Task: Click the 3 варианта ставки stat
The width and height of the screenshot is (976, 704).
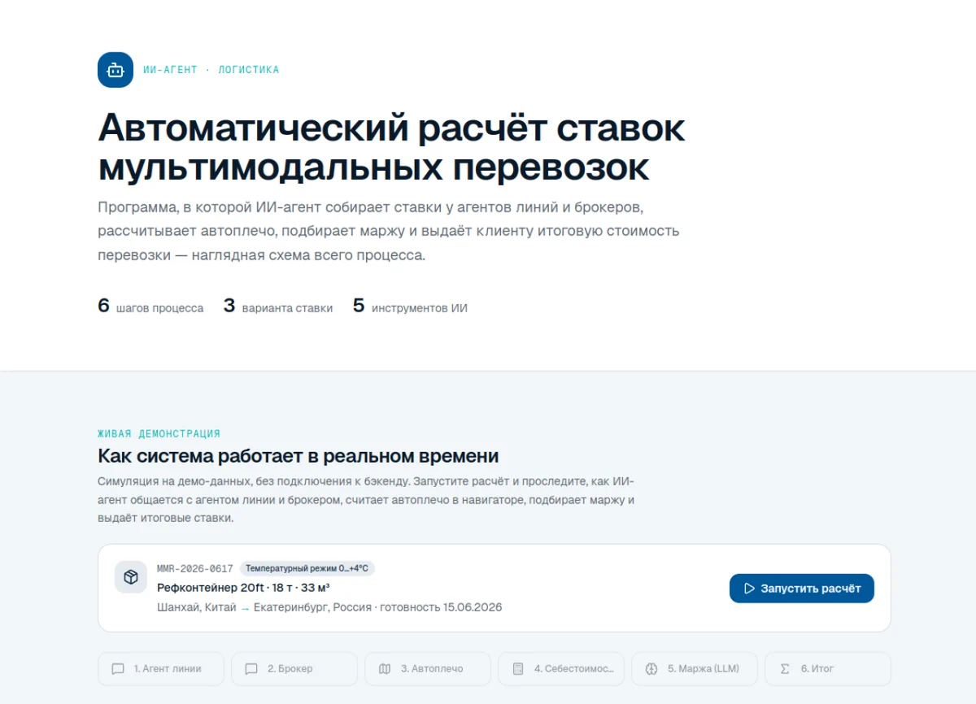Action: (x=278, y=306)
